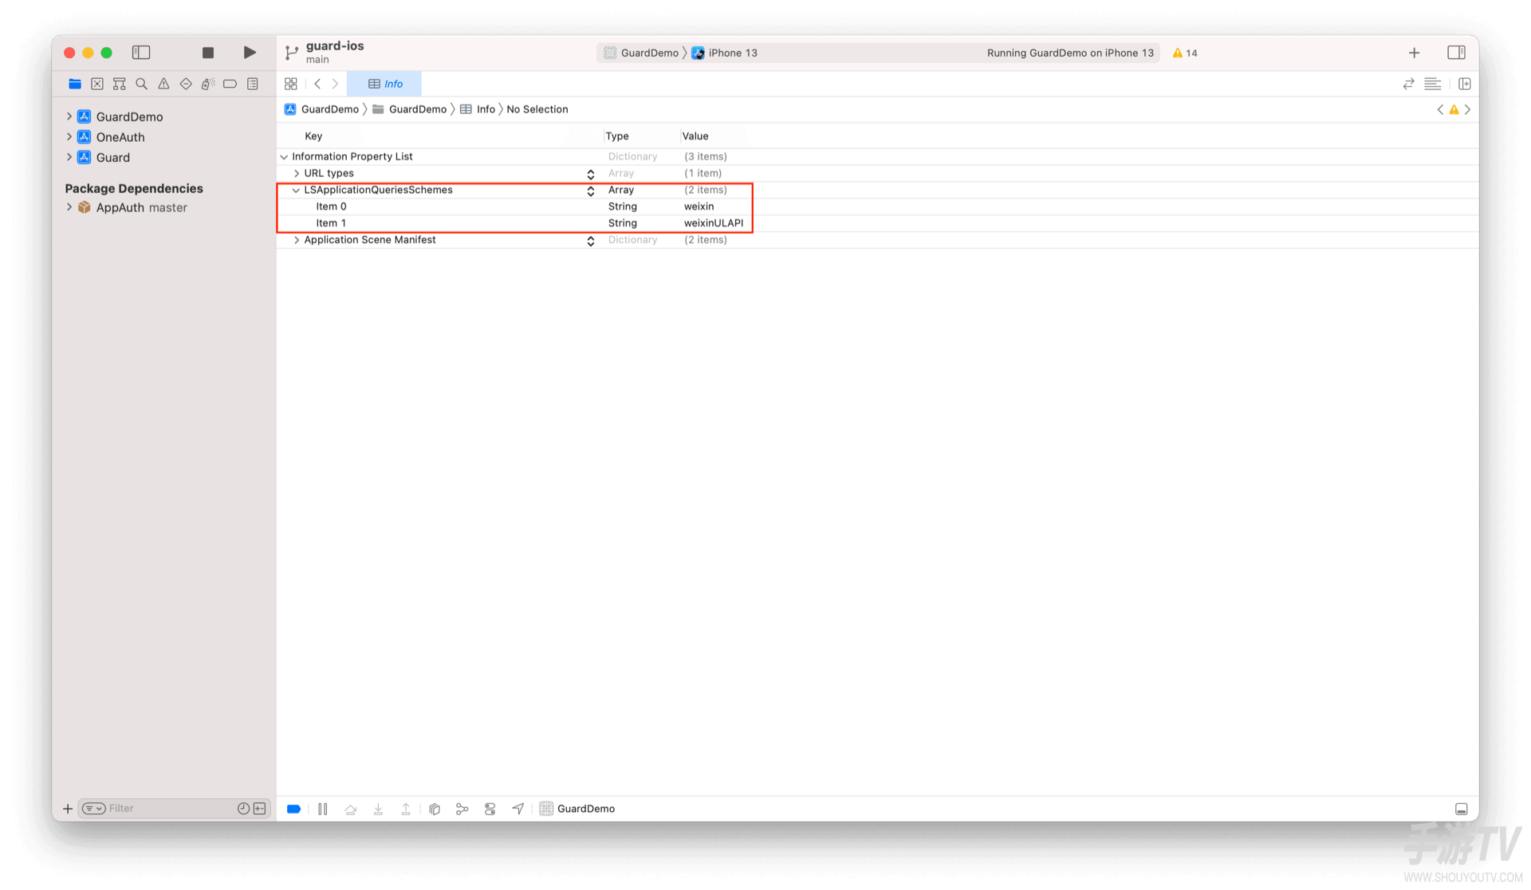Pause program execution
Viewport: 1531px width, 890px height.
323,809
